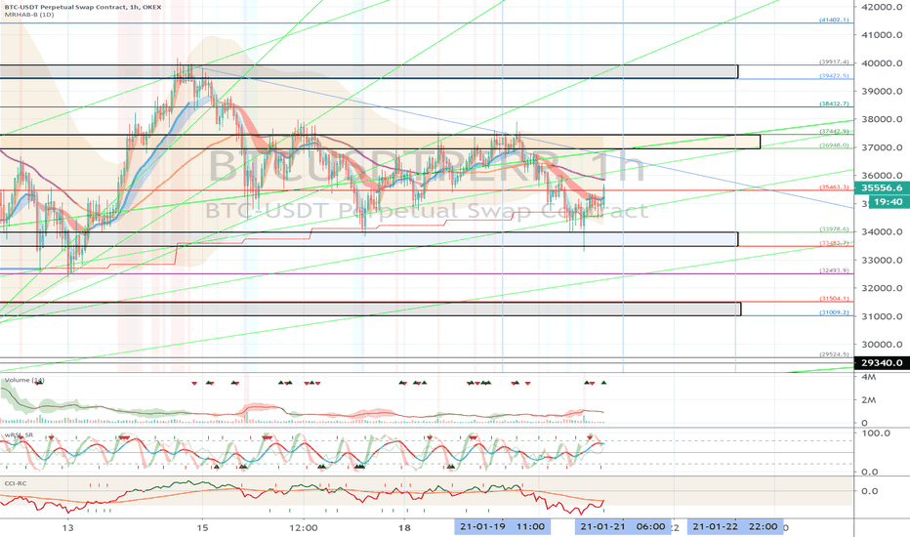Select the wRSI_SR indicator label

(x=20, y=434)
